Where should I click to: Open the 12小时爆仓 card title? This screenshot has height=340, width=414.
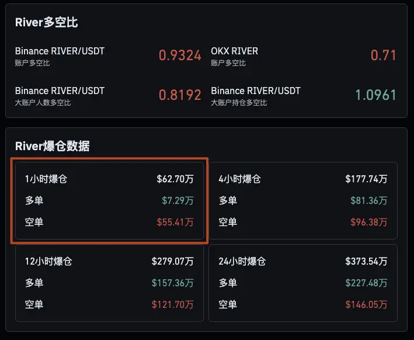coord(48,261)
